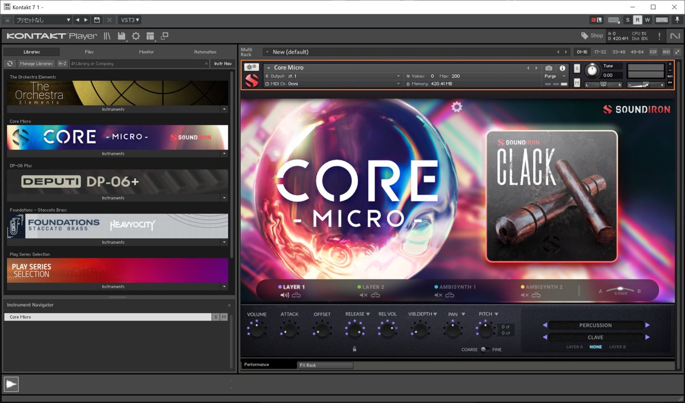Click the A-Z sort button

click(x=62, y=63)
